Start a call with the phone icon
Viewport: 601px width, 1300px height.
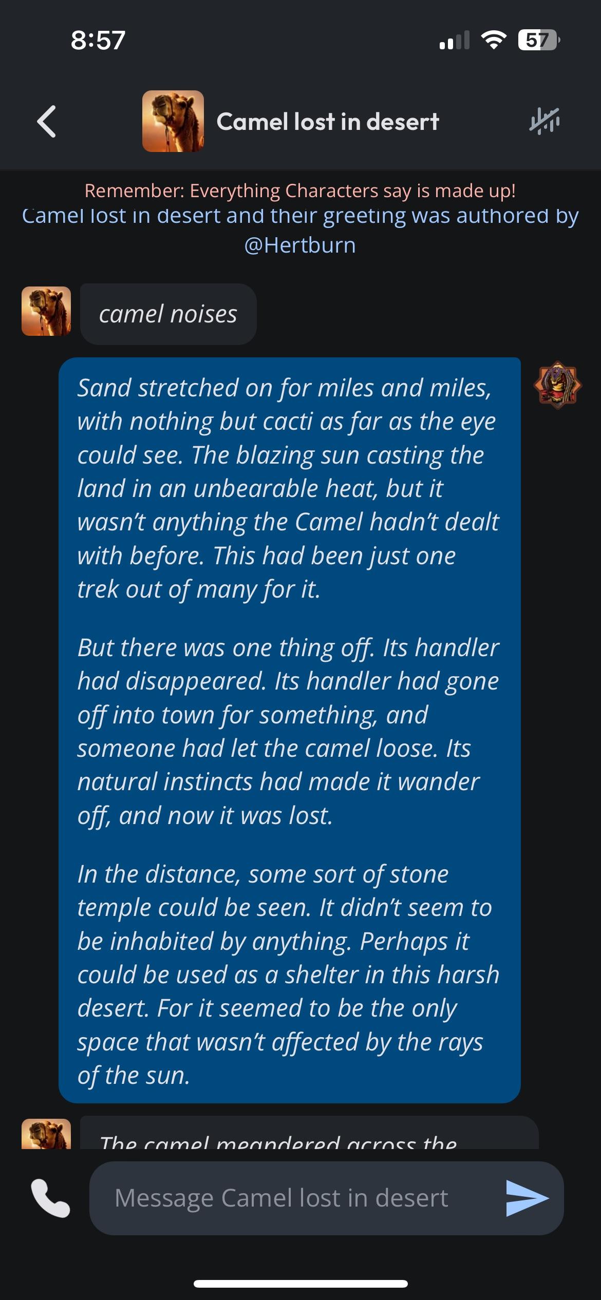tap(50, 1198)
